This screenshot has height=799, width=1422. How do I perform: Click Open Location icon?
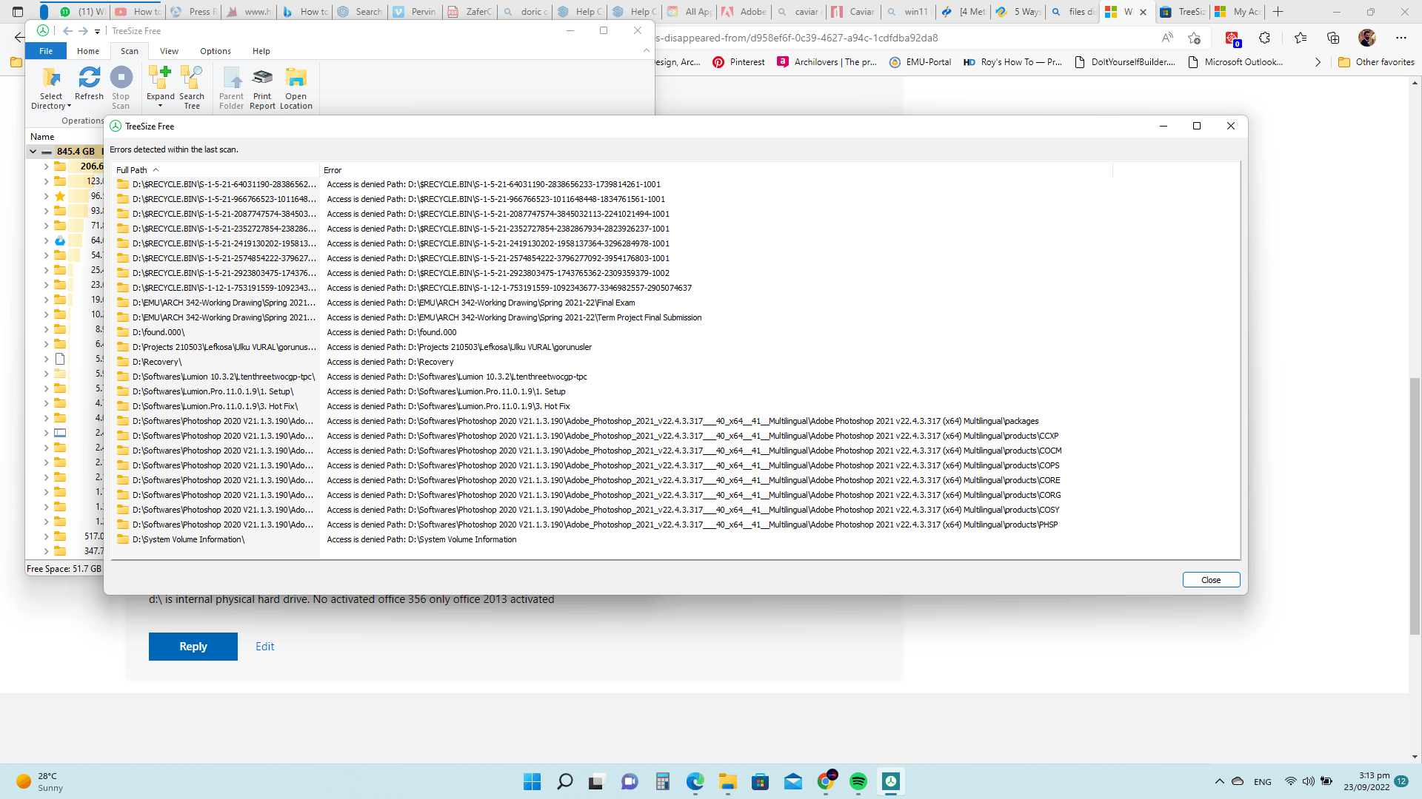(296, 77)
